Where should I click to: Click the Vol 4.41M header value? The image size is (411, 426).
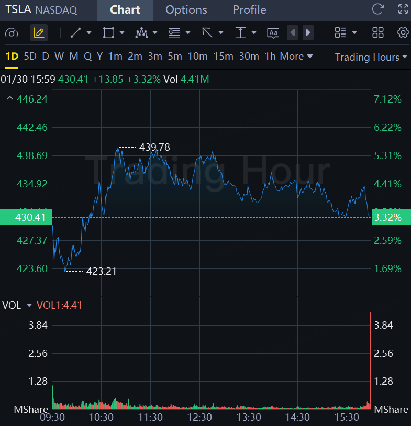coord(186,80)
